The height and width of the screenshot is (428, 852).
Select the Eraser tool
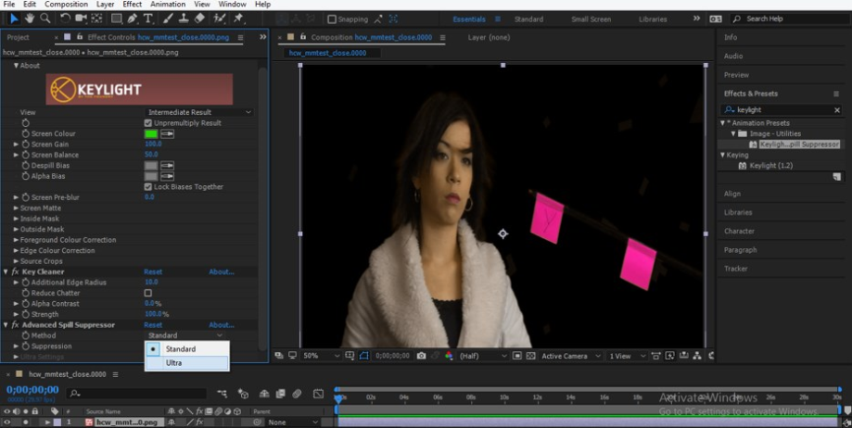[x=199, y=19]
